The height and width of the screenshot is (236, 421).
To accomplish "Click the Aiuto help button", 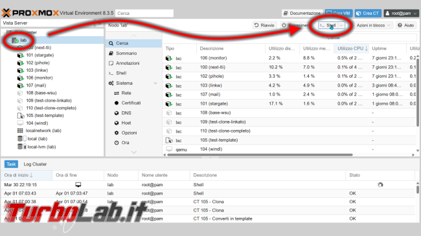I will point(406,25).
